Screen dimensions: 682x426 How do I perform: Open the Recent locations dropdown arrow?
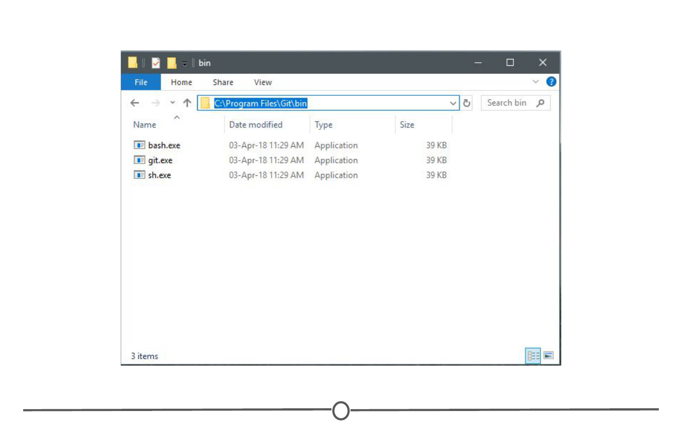172,103
